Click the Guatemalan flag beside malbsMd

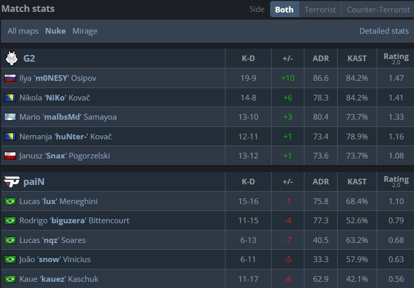10,117
